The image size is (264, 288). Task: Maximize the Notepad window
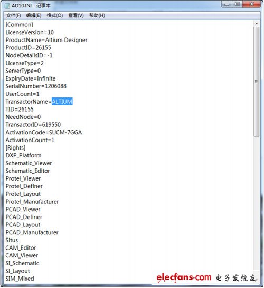tap(237, 4)
